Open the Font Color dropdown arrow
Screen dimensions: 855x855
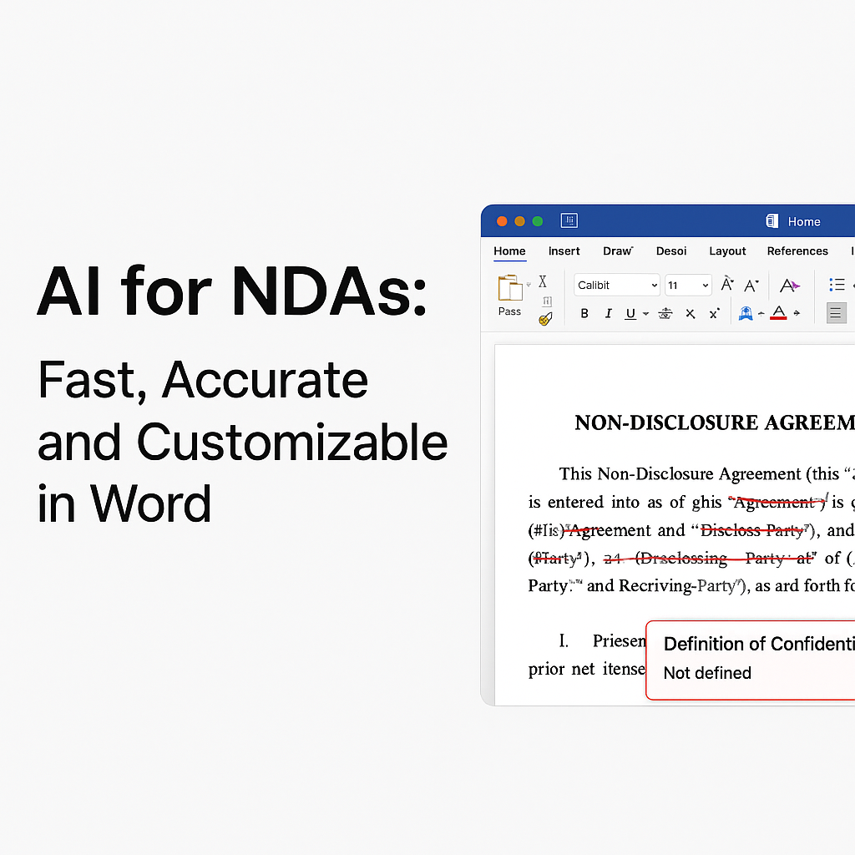point(797,313)
